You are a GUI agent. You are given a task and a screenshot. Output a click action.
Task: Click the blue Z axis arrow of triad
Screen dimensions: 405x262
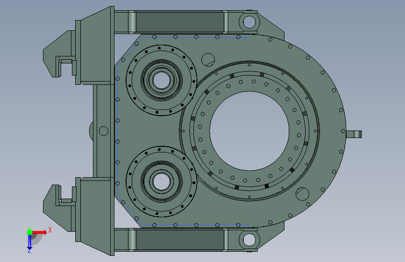click(x=29, y=242)
